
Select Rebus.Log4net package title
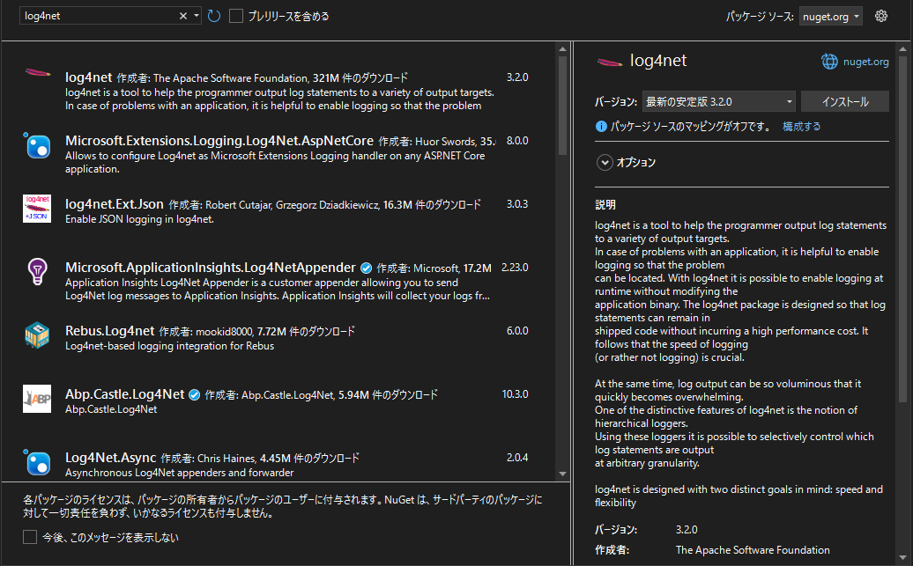pos(109,331)
